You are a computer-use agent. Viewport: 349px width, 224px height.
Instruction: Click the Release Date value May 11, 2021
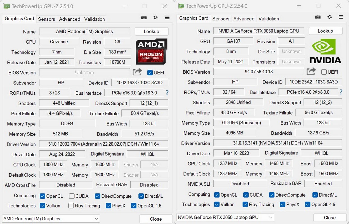[231, 61]
